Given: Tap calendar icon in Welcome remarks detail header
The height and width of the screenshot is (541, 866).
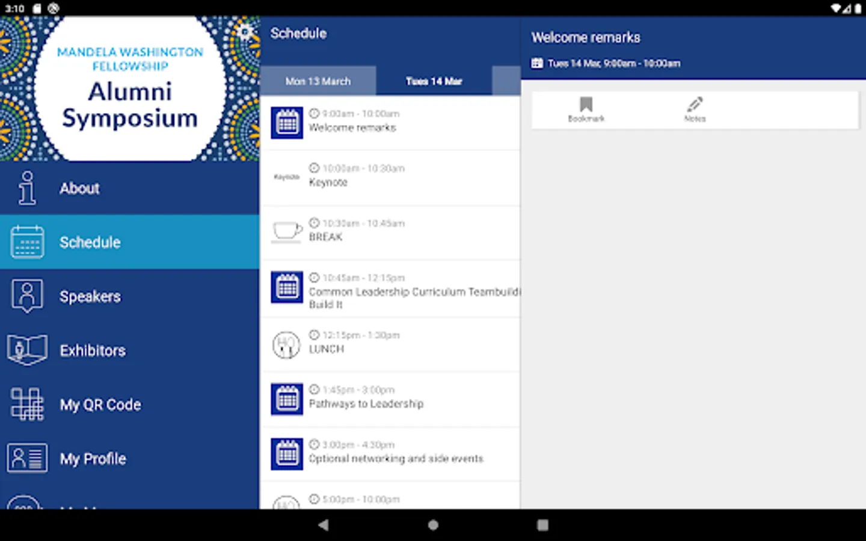Looking at the screenshot, I should pyautogui.click(x=537, y=63).
